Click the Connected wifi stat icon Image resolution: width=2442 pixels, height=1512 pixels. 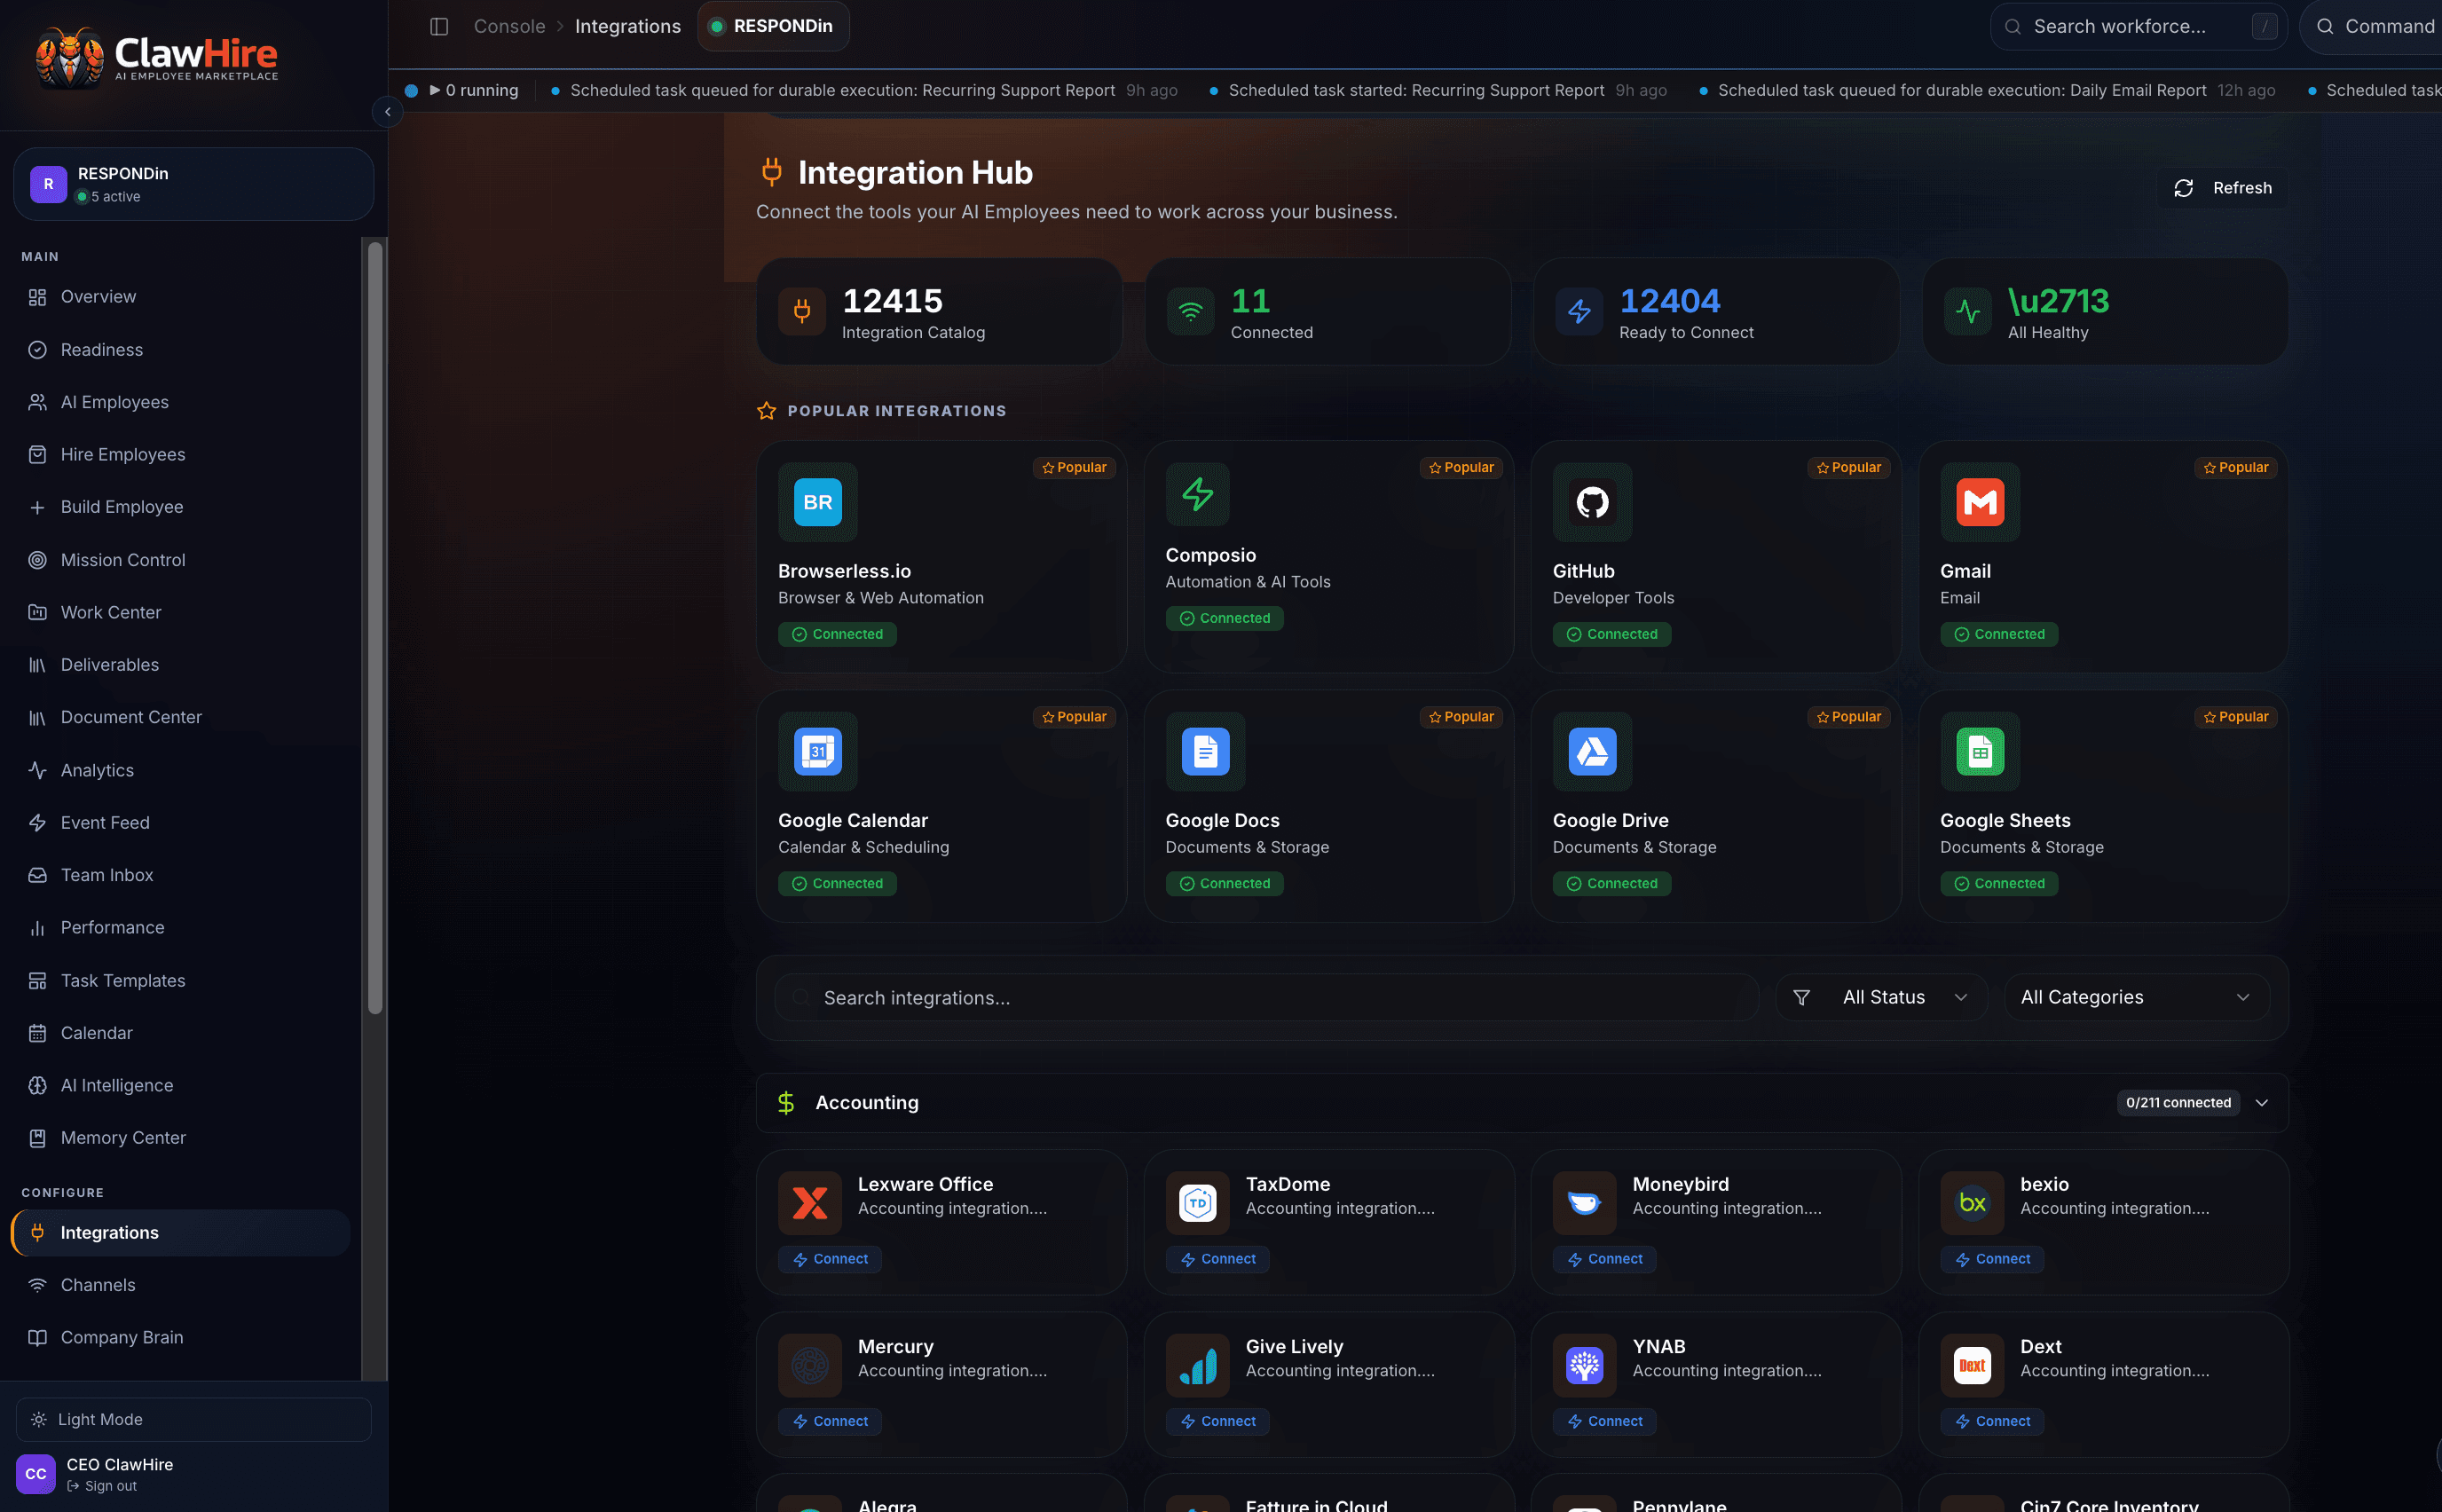tap(1190, 311)
